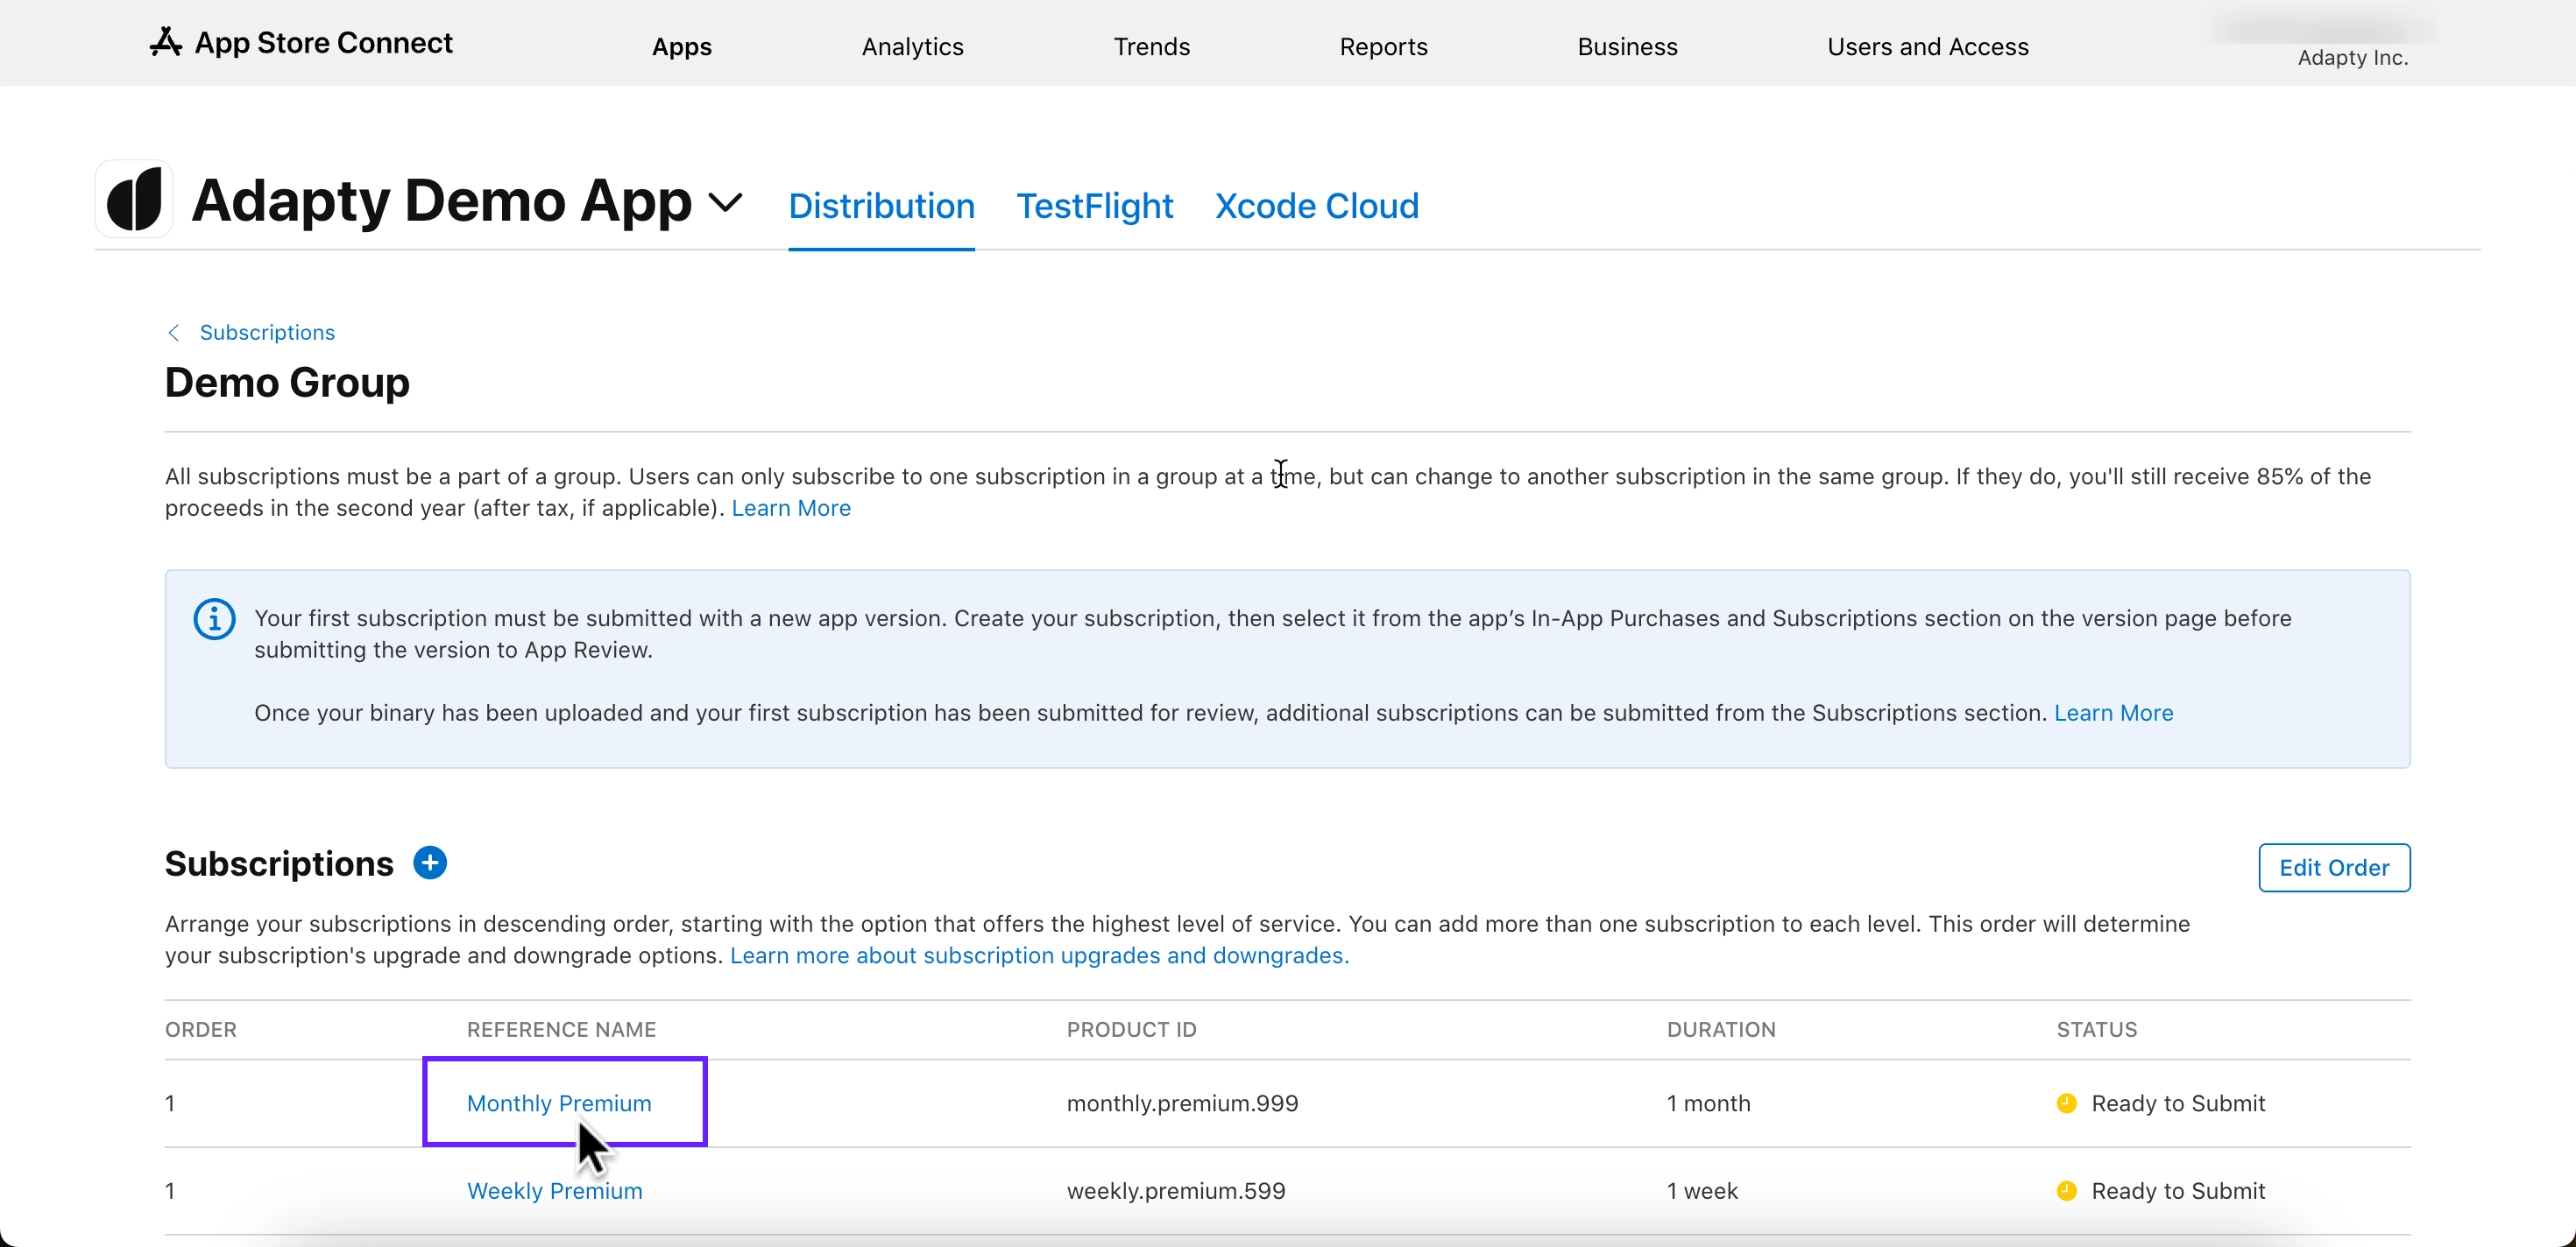Switch to the Xcode Cloud tab
Viewport: 2576px width, 1247px height.
(x=1316, y=206)
